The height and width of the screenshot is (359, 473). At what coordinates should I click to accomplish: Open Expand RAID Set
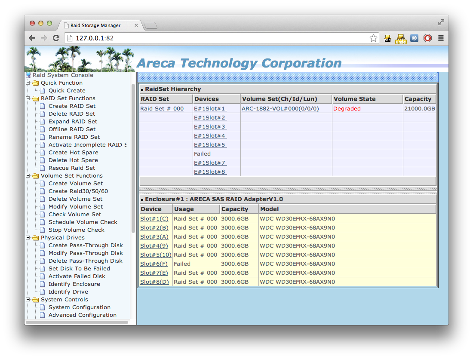coord(73,122)
